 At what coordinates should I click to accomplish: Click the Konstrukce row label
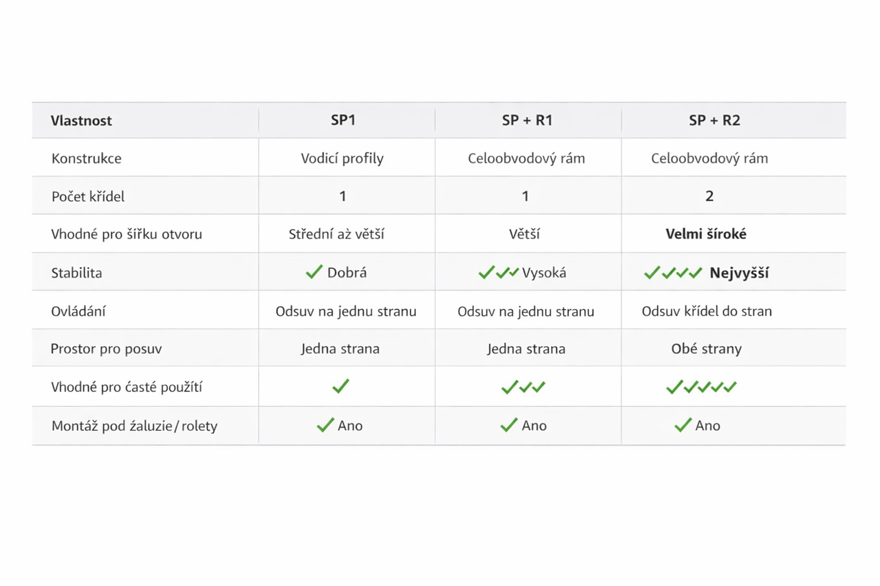point(87,159)
